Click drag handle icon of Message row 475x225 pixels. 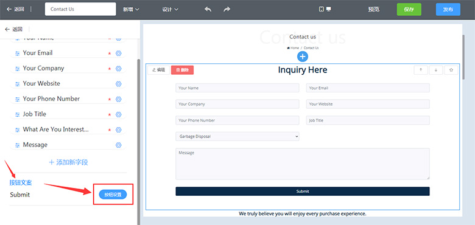(18, 145)
